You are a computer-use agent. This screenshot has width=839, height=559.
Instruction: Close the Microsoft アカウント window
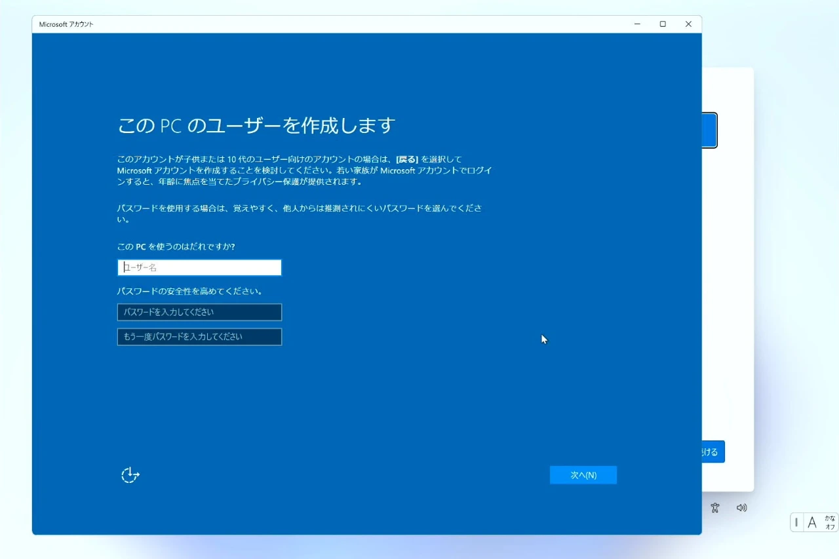pos(688,24)
